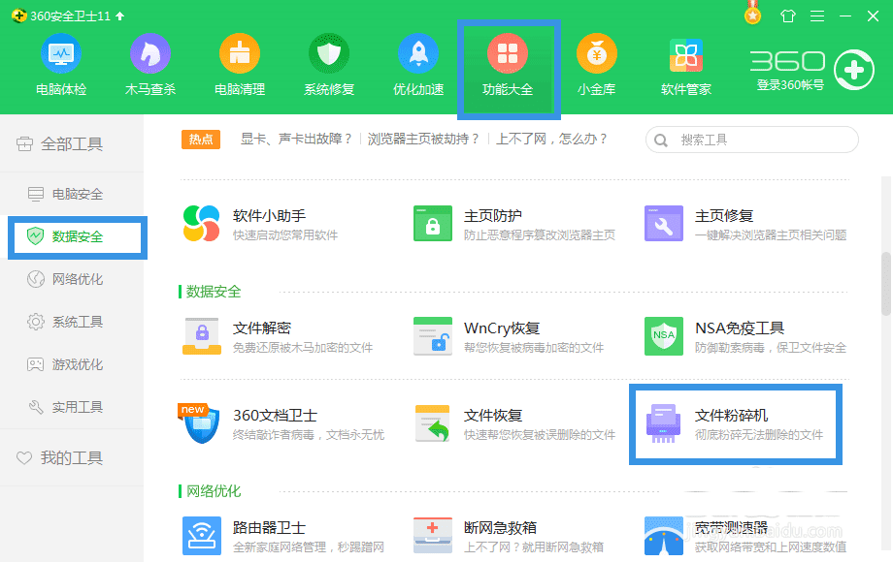The height and width of the screenshot is (562, 893).
Task: Launch 路由器卫士 router icon
Action: [202, 535]
